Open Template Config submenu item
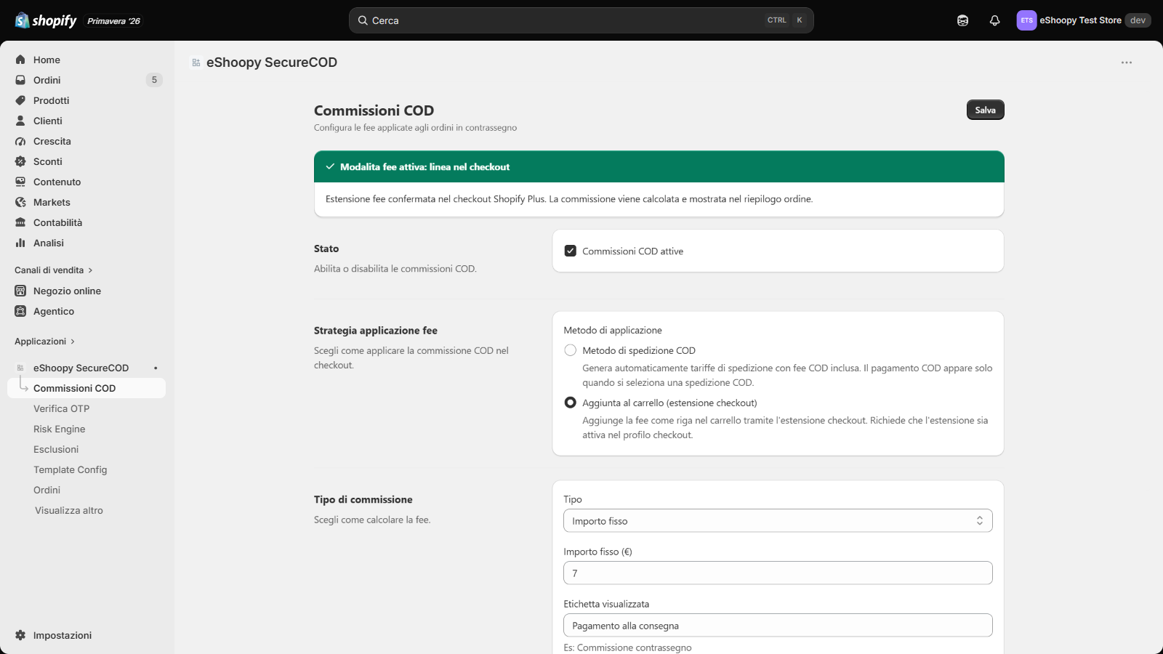This screenshot has width=1163, height=654. coord(71,469)
